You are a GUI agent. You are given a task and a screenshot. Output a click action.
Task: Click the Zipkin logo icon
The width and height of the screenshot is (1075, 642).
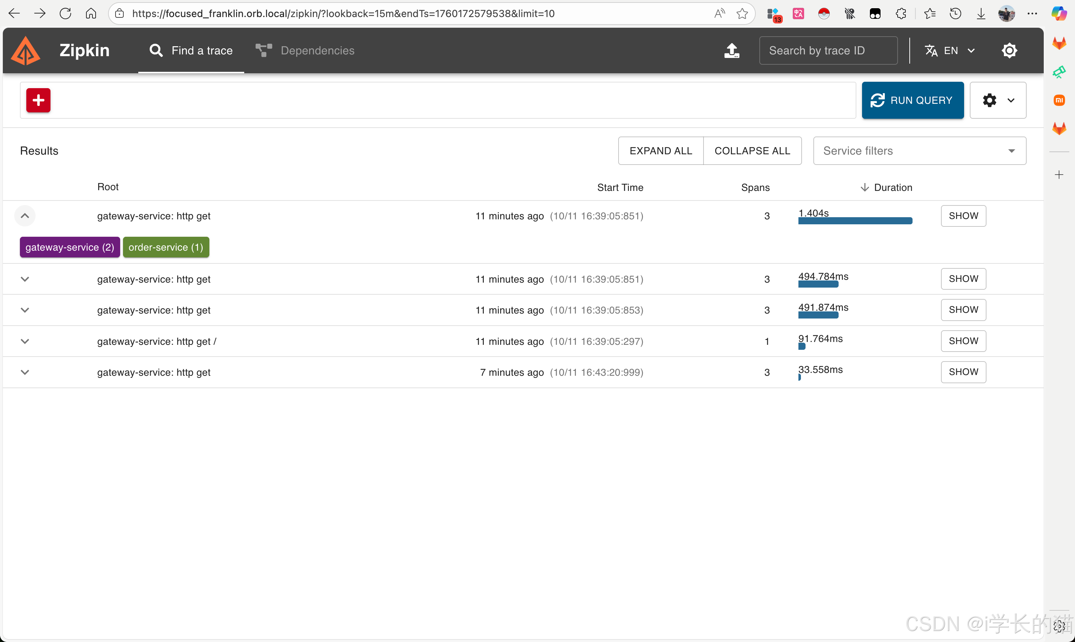pyautogui.click(x=26, y=50)
